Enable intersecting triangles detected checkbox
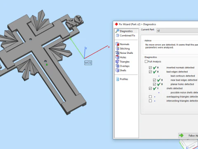Image resolution: width=198 pixels, height=149 pixels. click(x=150, y=101)
